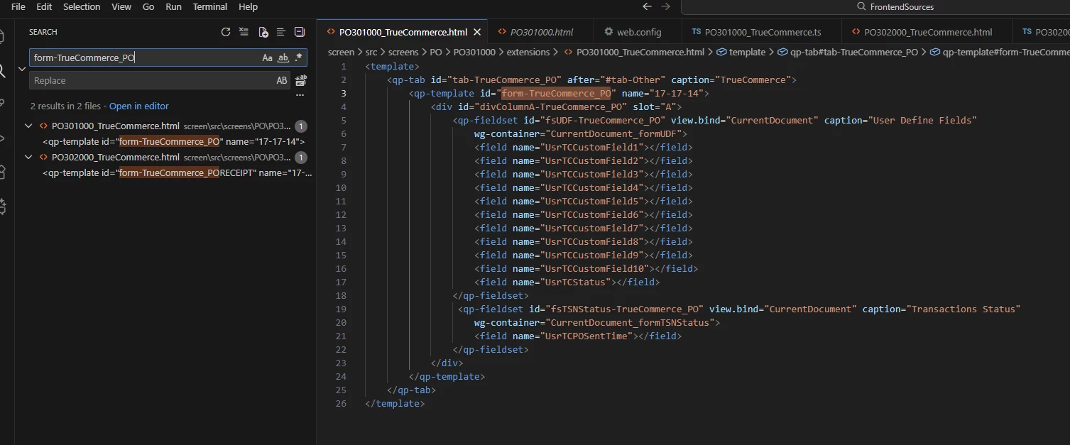Collapse the Replace field toggle chevron
The height and width of the screenshot is (445, 1070).
tap(22, 69)
